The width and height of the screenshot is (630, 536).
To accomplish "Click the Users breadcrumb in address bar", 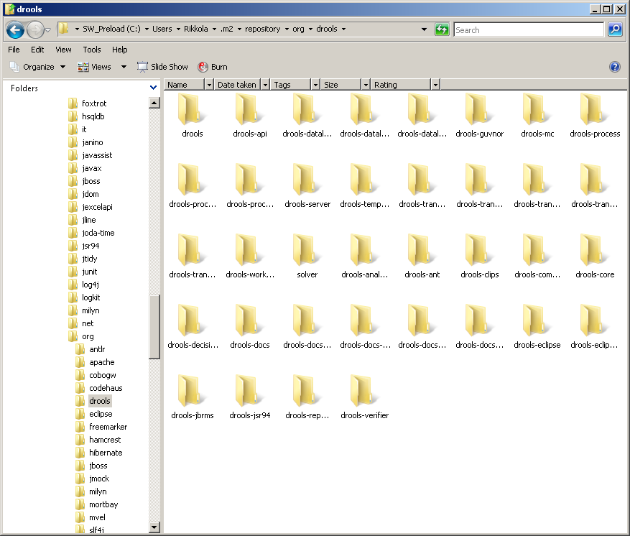I will coord(162,29).
